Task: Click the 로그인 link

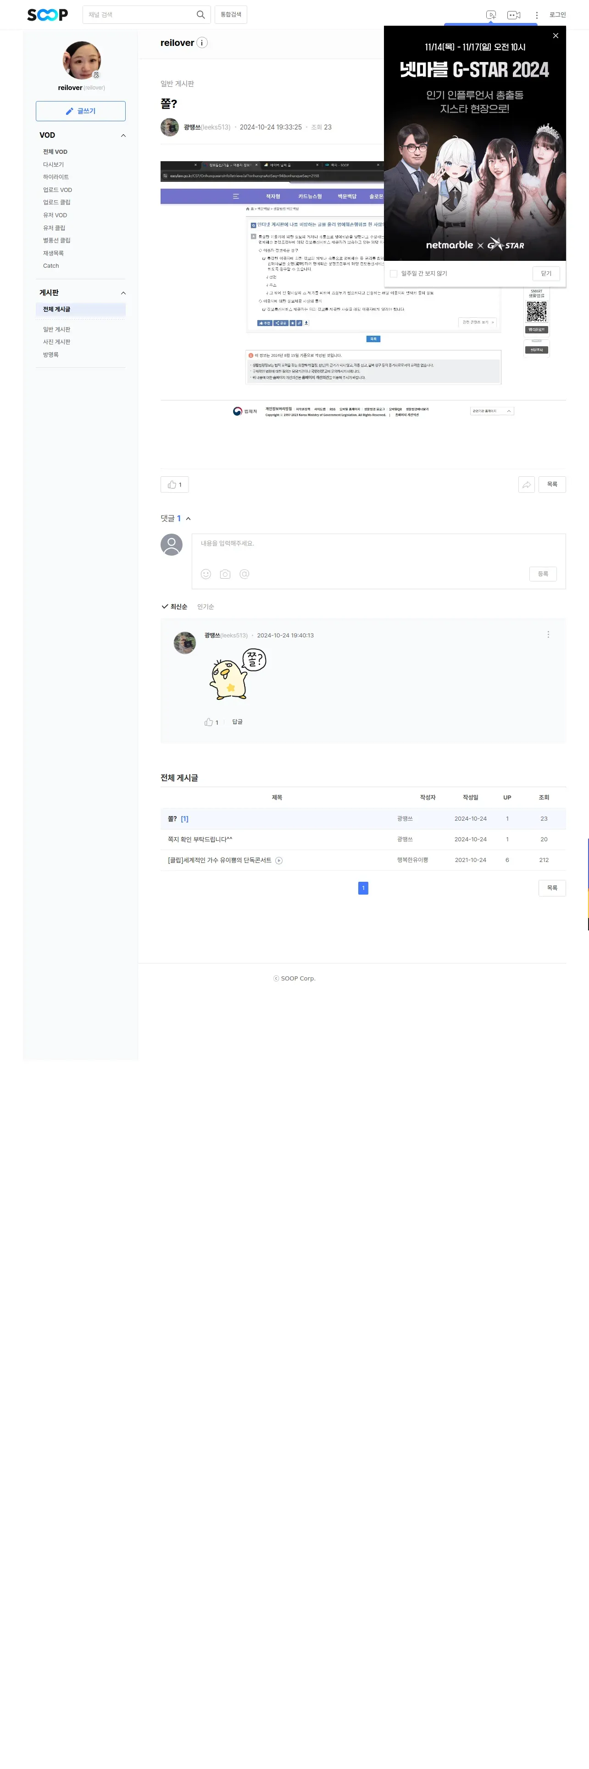Action: [x=557, y=14]
